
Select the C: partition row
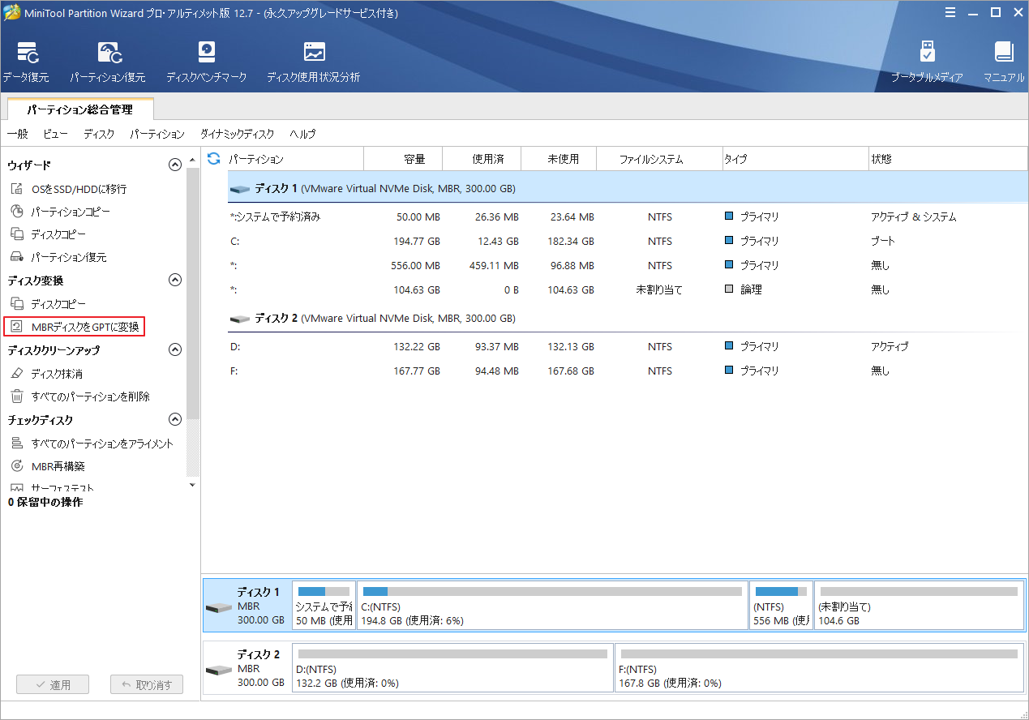pos(627,241)
